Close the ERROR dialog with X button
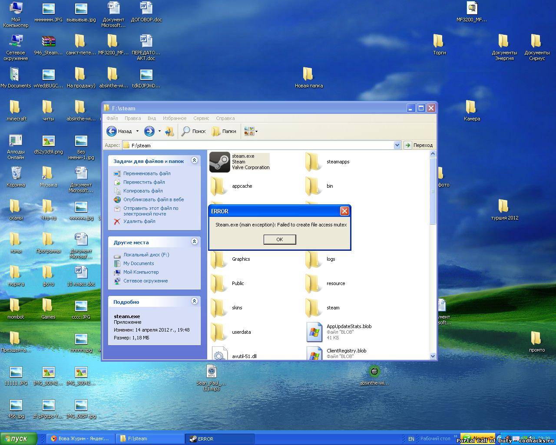This screenshot has width=556, height=445. coord(344,211)
